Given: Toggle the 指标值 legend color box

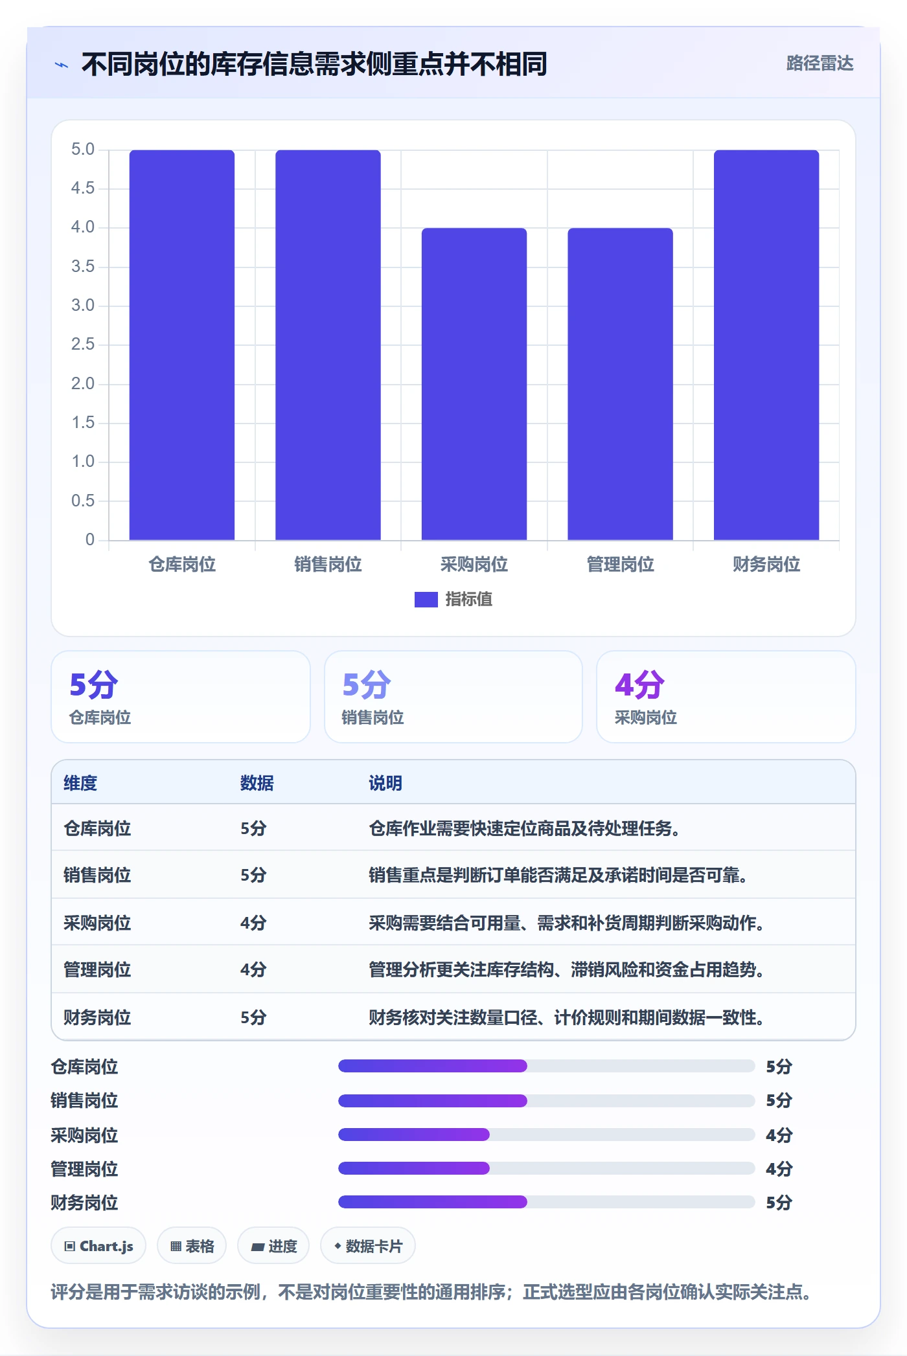Looking at the screenshot, I should (x=426, y=600).
